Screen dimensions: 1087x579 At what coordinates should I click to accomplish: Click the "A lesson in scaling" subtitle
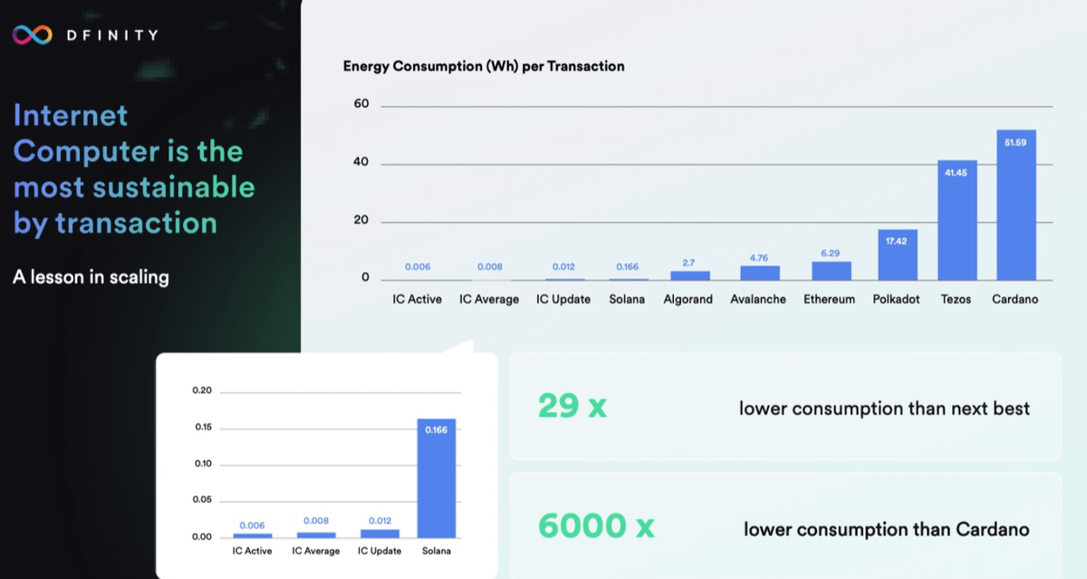tap(91, 277)
